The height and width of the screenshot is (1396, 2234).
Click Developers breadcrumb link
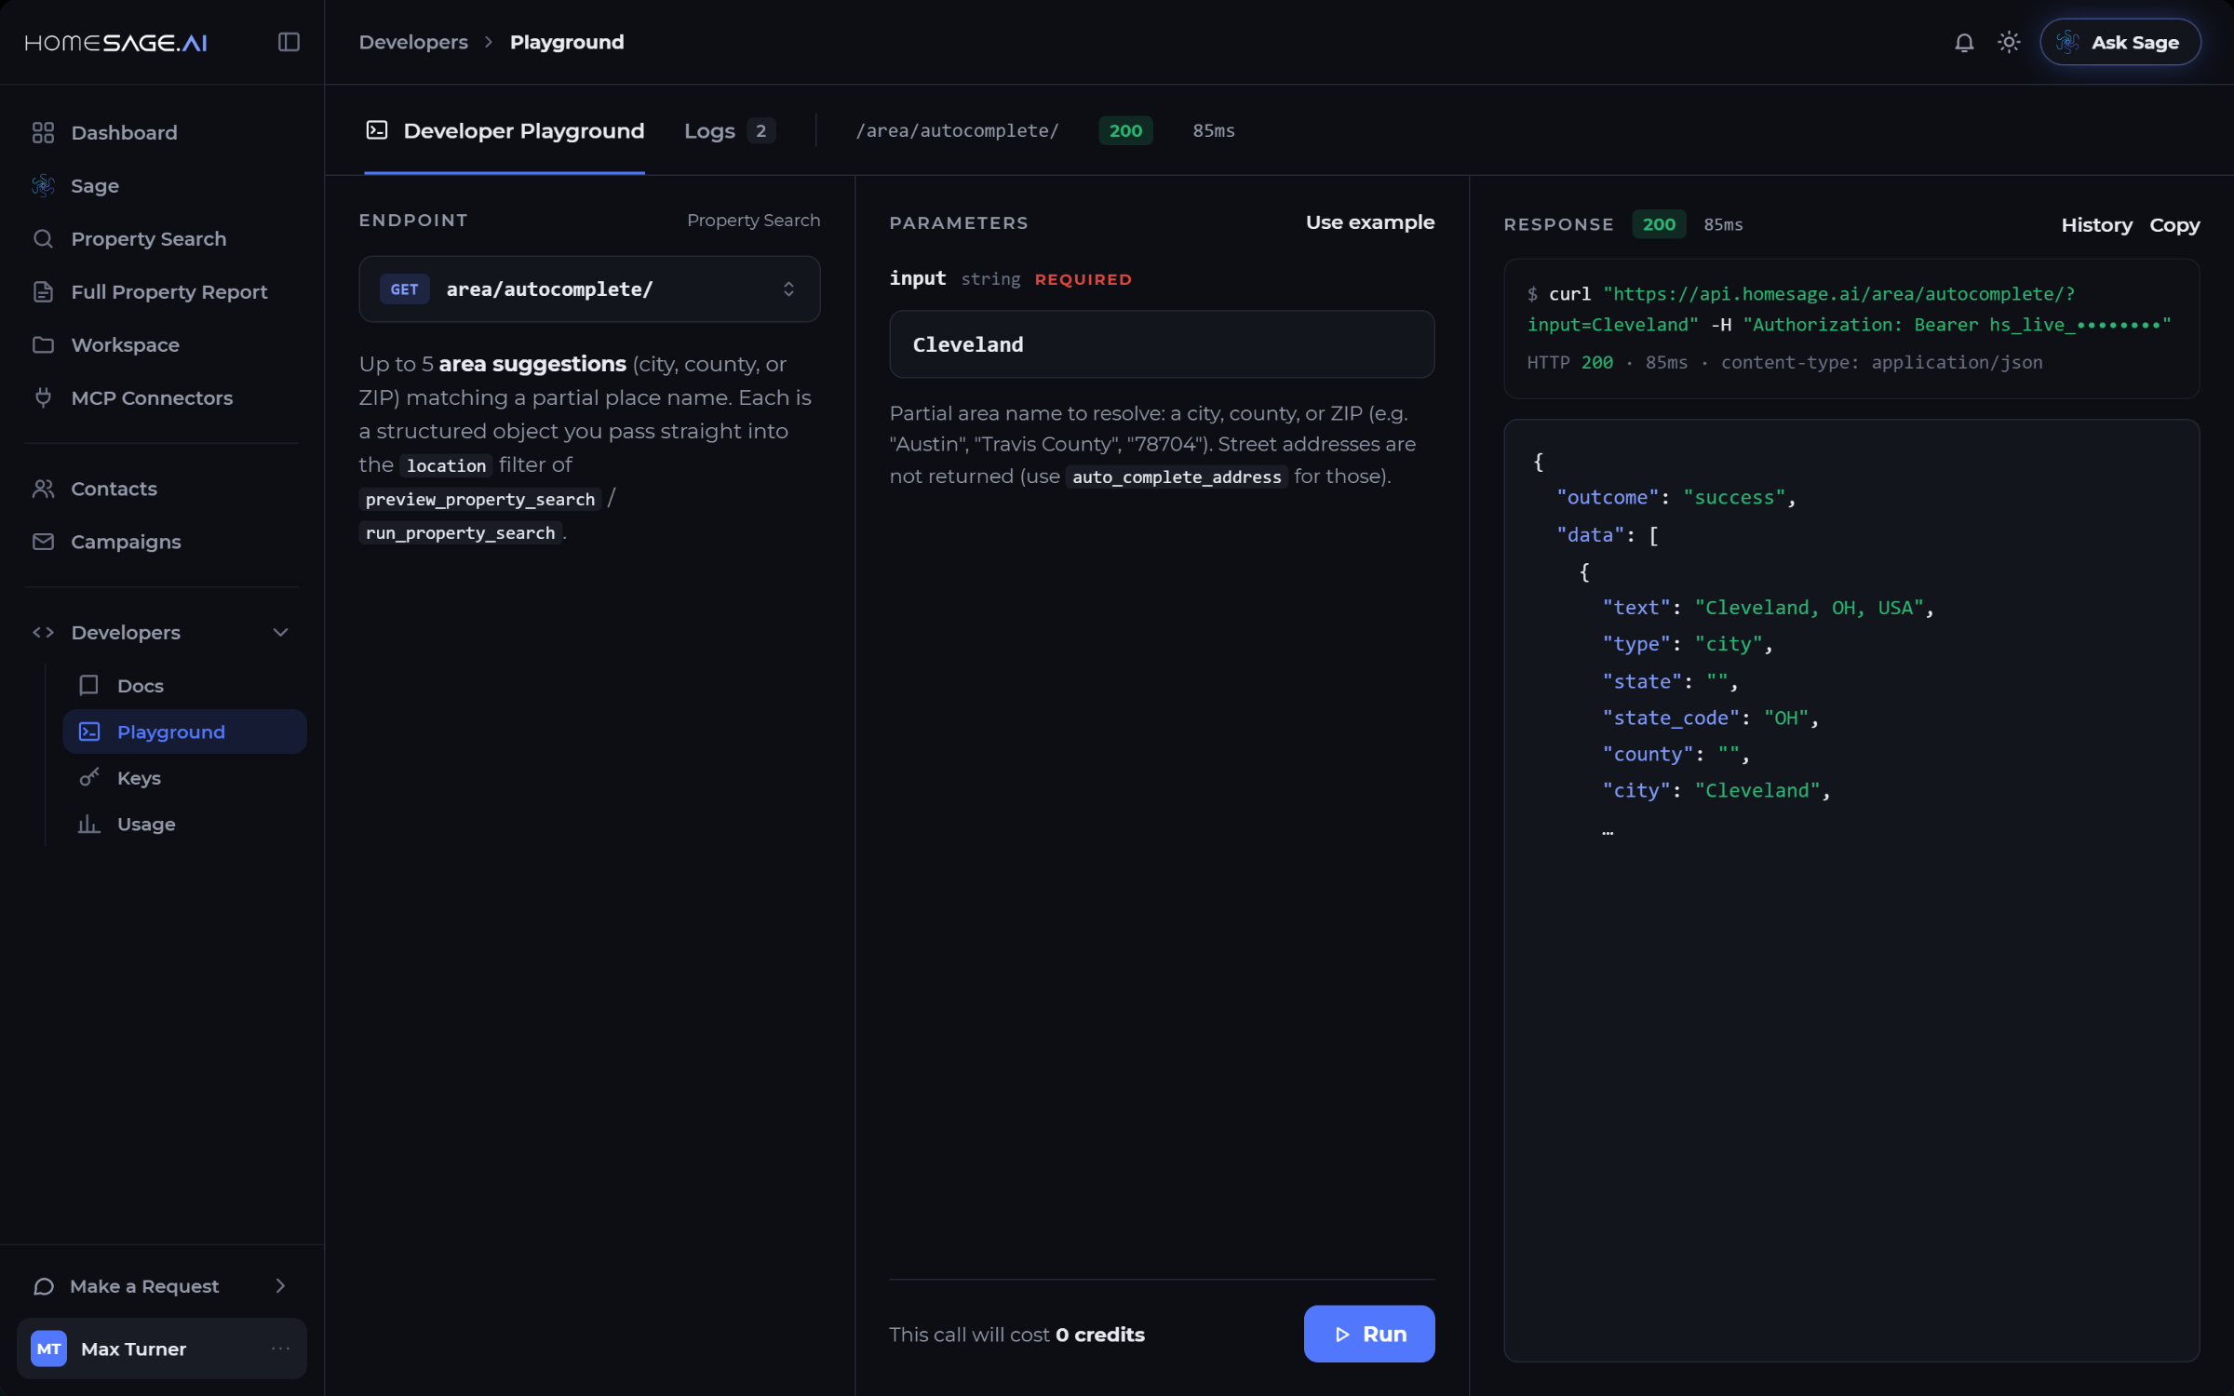click(x=413, y=42)
